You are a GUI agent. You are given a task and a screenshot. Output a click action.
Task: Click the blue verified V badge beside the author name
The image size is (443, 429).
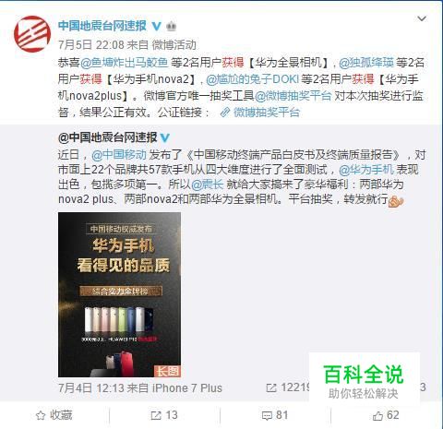pos(157,26)
